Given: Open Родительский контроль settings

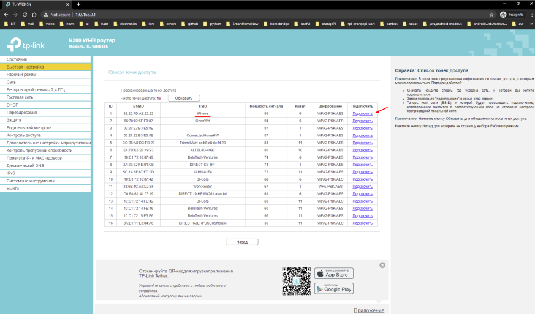Looking at the screenshot, I should coord(45,127).
